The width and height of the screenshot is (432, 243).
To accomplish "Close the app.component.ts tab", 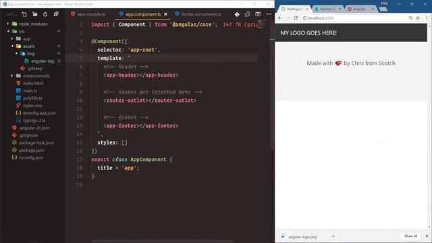I will click(165, 14).
